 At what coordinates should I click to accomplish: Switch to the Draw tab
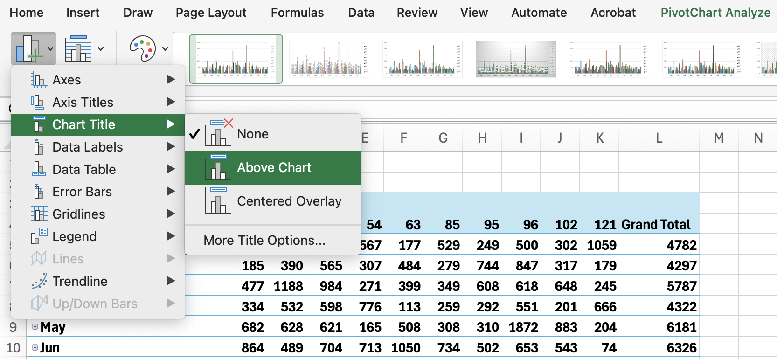point(138,13)
